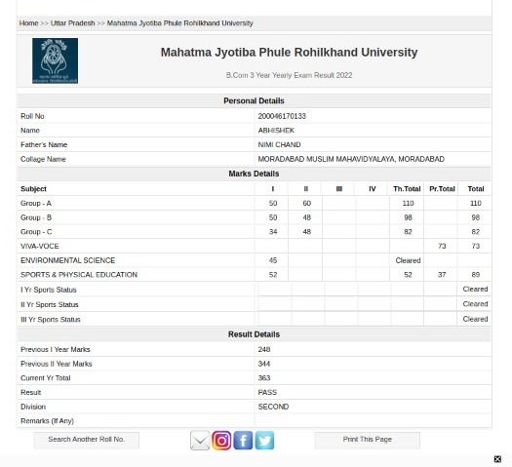Click the Subject column header

pyautogui.click(x=33, y=189)
